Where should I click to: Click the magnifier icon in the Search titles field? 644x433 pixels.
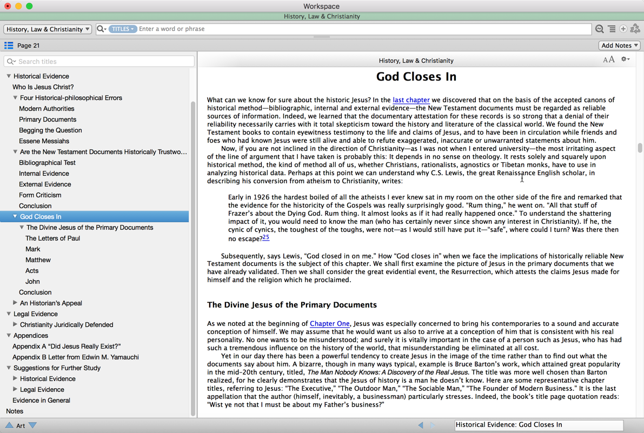11,62
